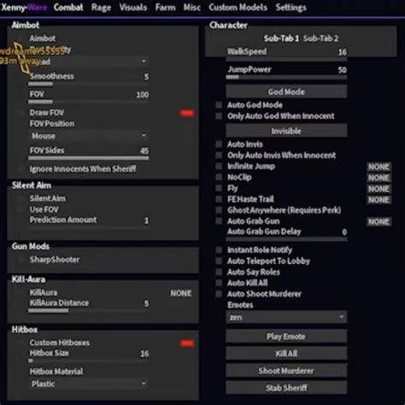Open the aimbot target part dropdown
Image resolution: width=405 pixels, height=405 pixels.
coord(89,62)
